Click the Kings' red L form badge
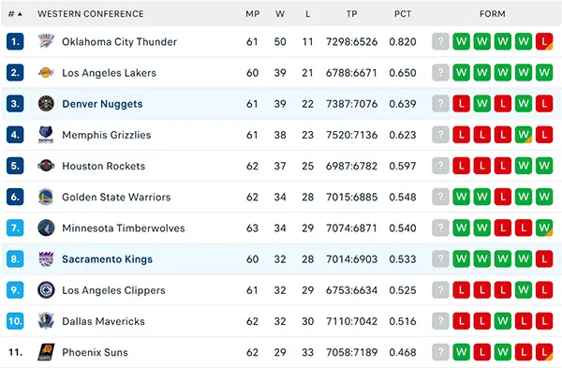Image resolution: width=562 pixels, height=368 pixels. coord(544,259)
